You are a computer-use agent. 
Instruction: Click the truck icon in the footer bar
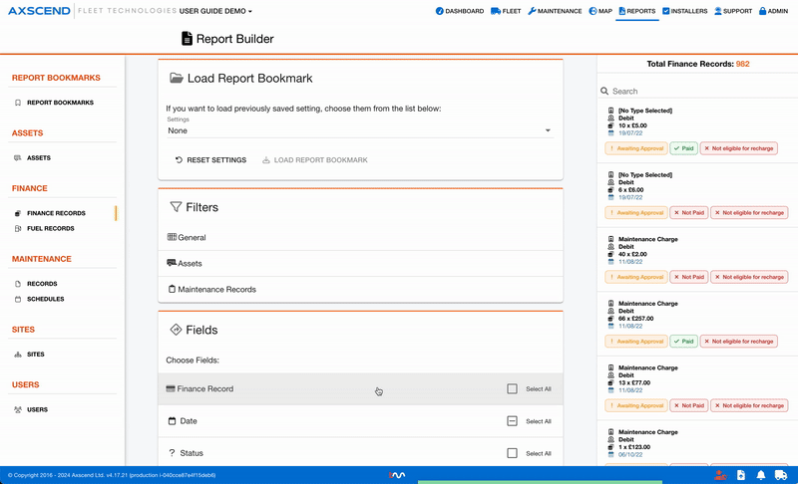(781, 475)
